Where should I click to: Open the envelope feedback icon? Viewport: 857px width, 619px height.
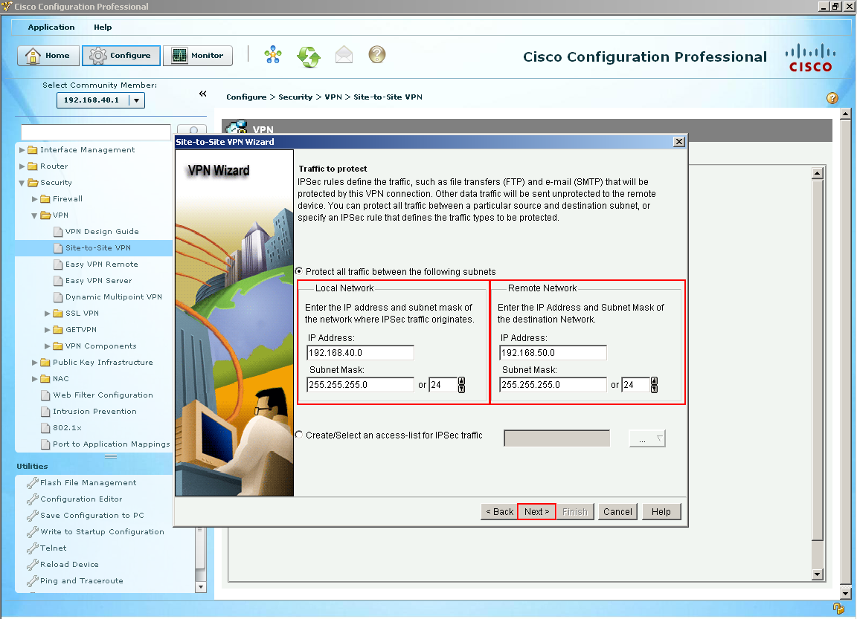point(344,54)
